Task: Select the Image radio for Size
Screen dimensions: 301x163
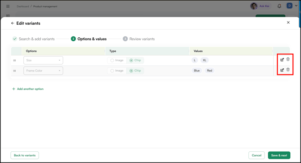Action: tap(112, 61)
